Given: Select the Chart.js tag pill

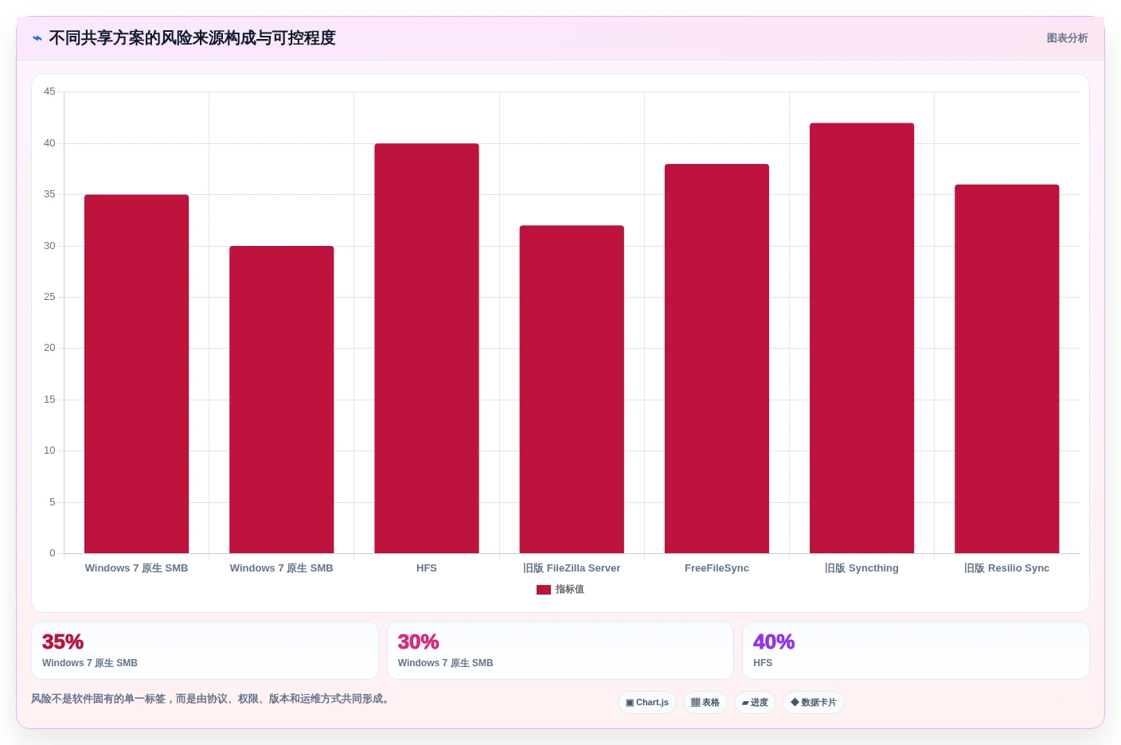Looking at the screenshot, I should pos(647,703).
